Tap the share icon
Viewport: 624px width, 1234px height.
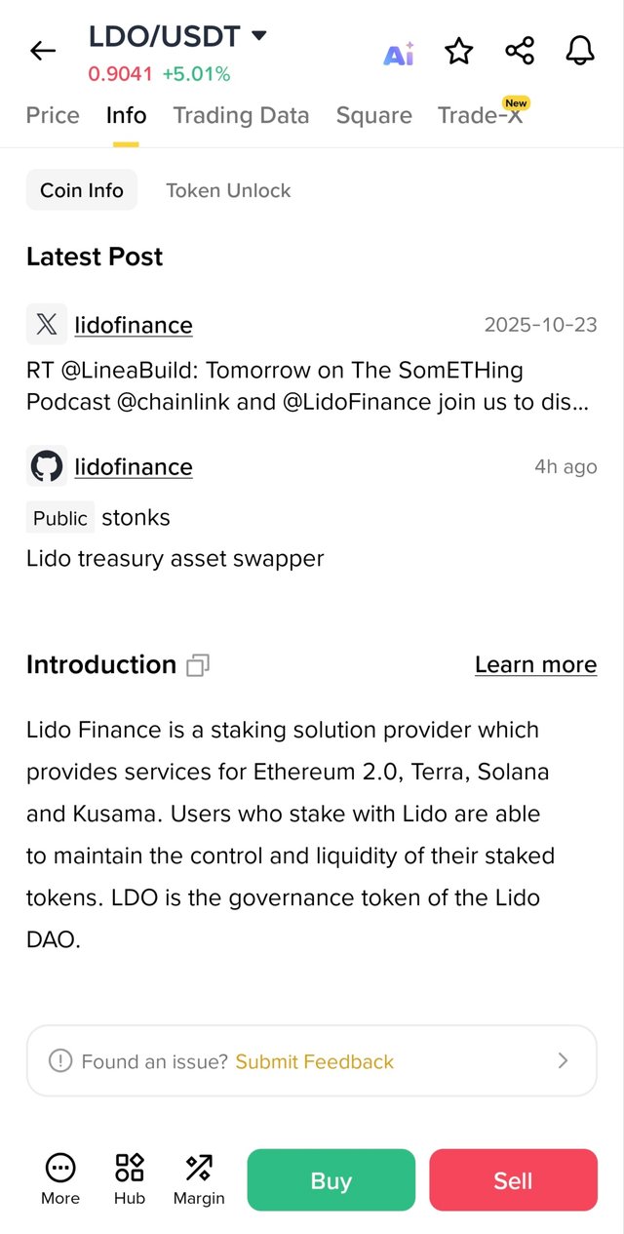pyautogui.click(x=520, y=51)
